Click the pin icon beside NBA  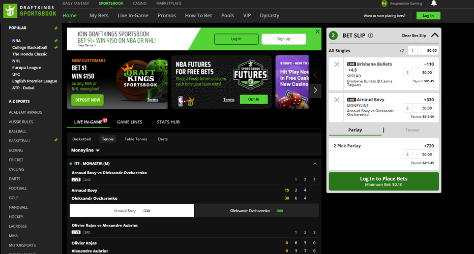click(x=56, y=41)
